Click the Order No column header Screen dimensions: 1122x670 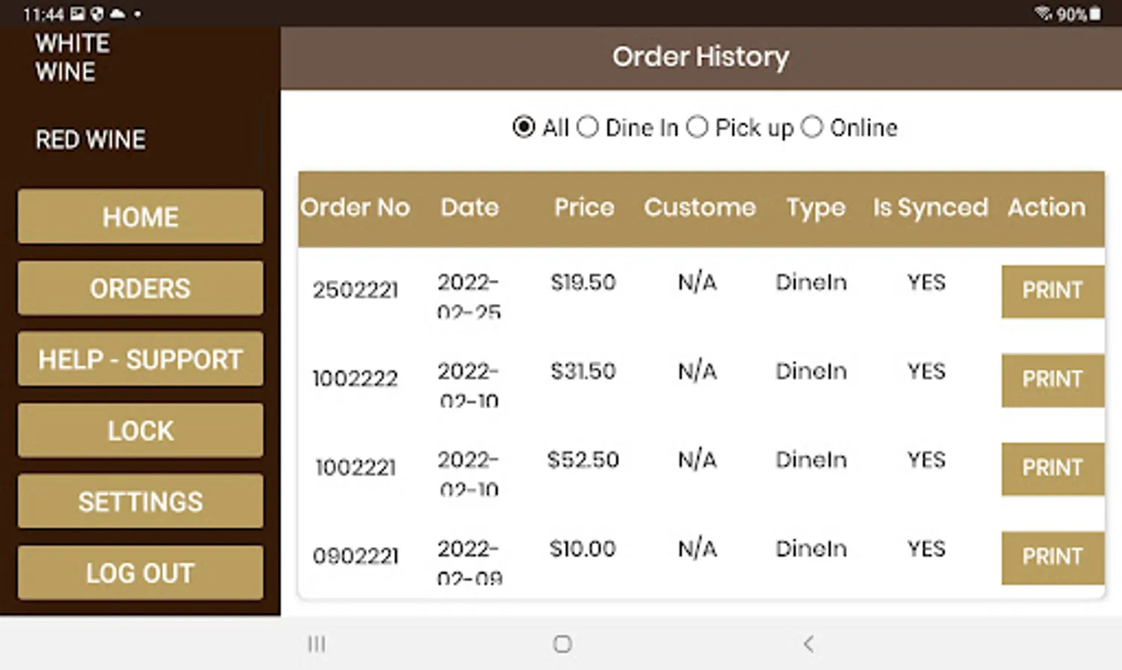coord(355,208)
